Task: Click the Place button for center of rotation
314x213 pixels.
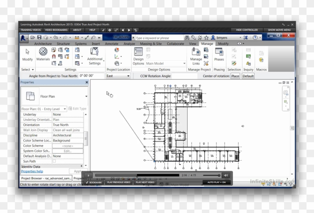Action: [235, 76]
